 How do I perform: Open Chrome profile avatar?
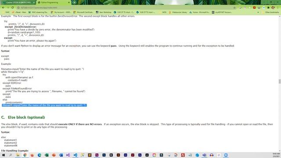pyautogui.click(x=273, y=8)
